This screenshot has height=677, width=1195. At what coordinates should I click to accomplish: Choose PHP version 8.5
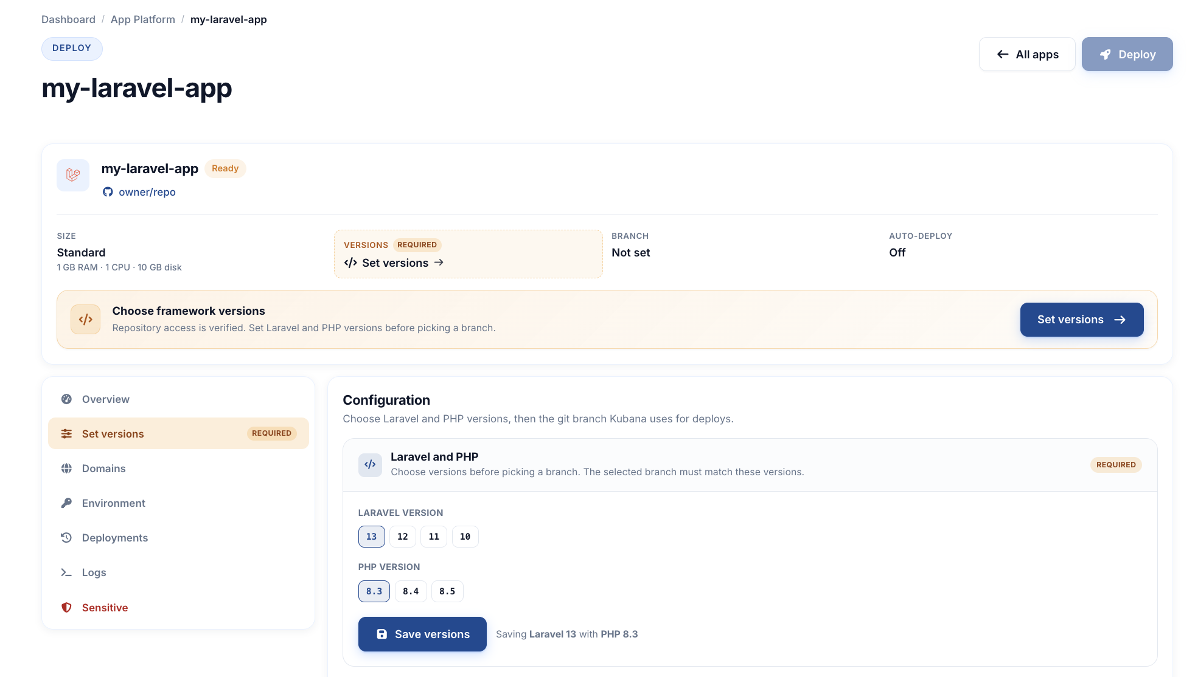click(x=447, y=591)
